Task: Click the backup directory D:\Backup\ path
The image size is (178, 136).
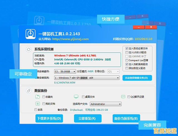Action: [x=76, y=110]
